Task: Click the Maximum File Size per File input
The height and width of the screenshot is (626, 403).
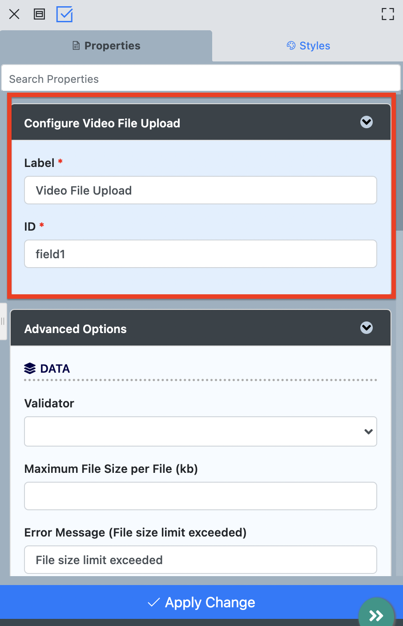Action: pyautogui.click(x=201, y=496)
